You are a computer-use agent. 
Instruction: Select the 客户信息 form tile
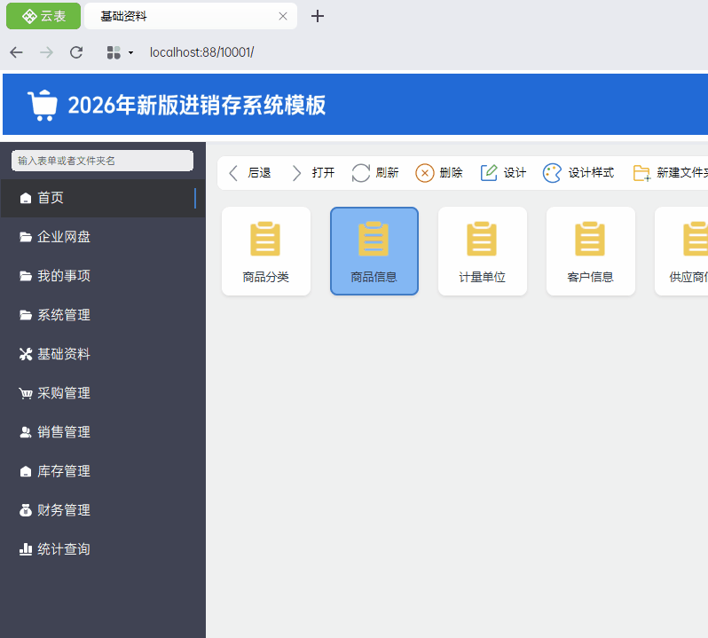point(591,251)
